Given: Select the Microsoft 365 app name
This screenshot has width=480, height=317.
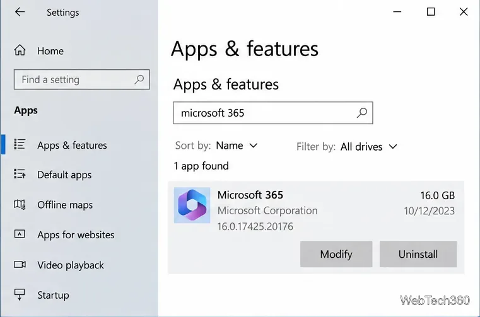Looking at the screenshot, I should click(x=250, y=195).
